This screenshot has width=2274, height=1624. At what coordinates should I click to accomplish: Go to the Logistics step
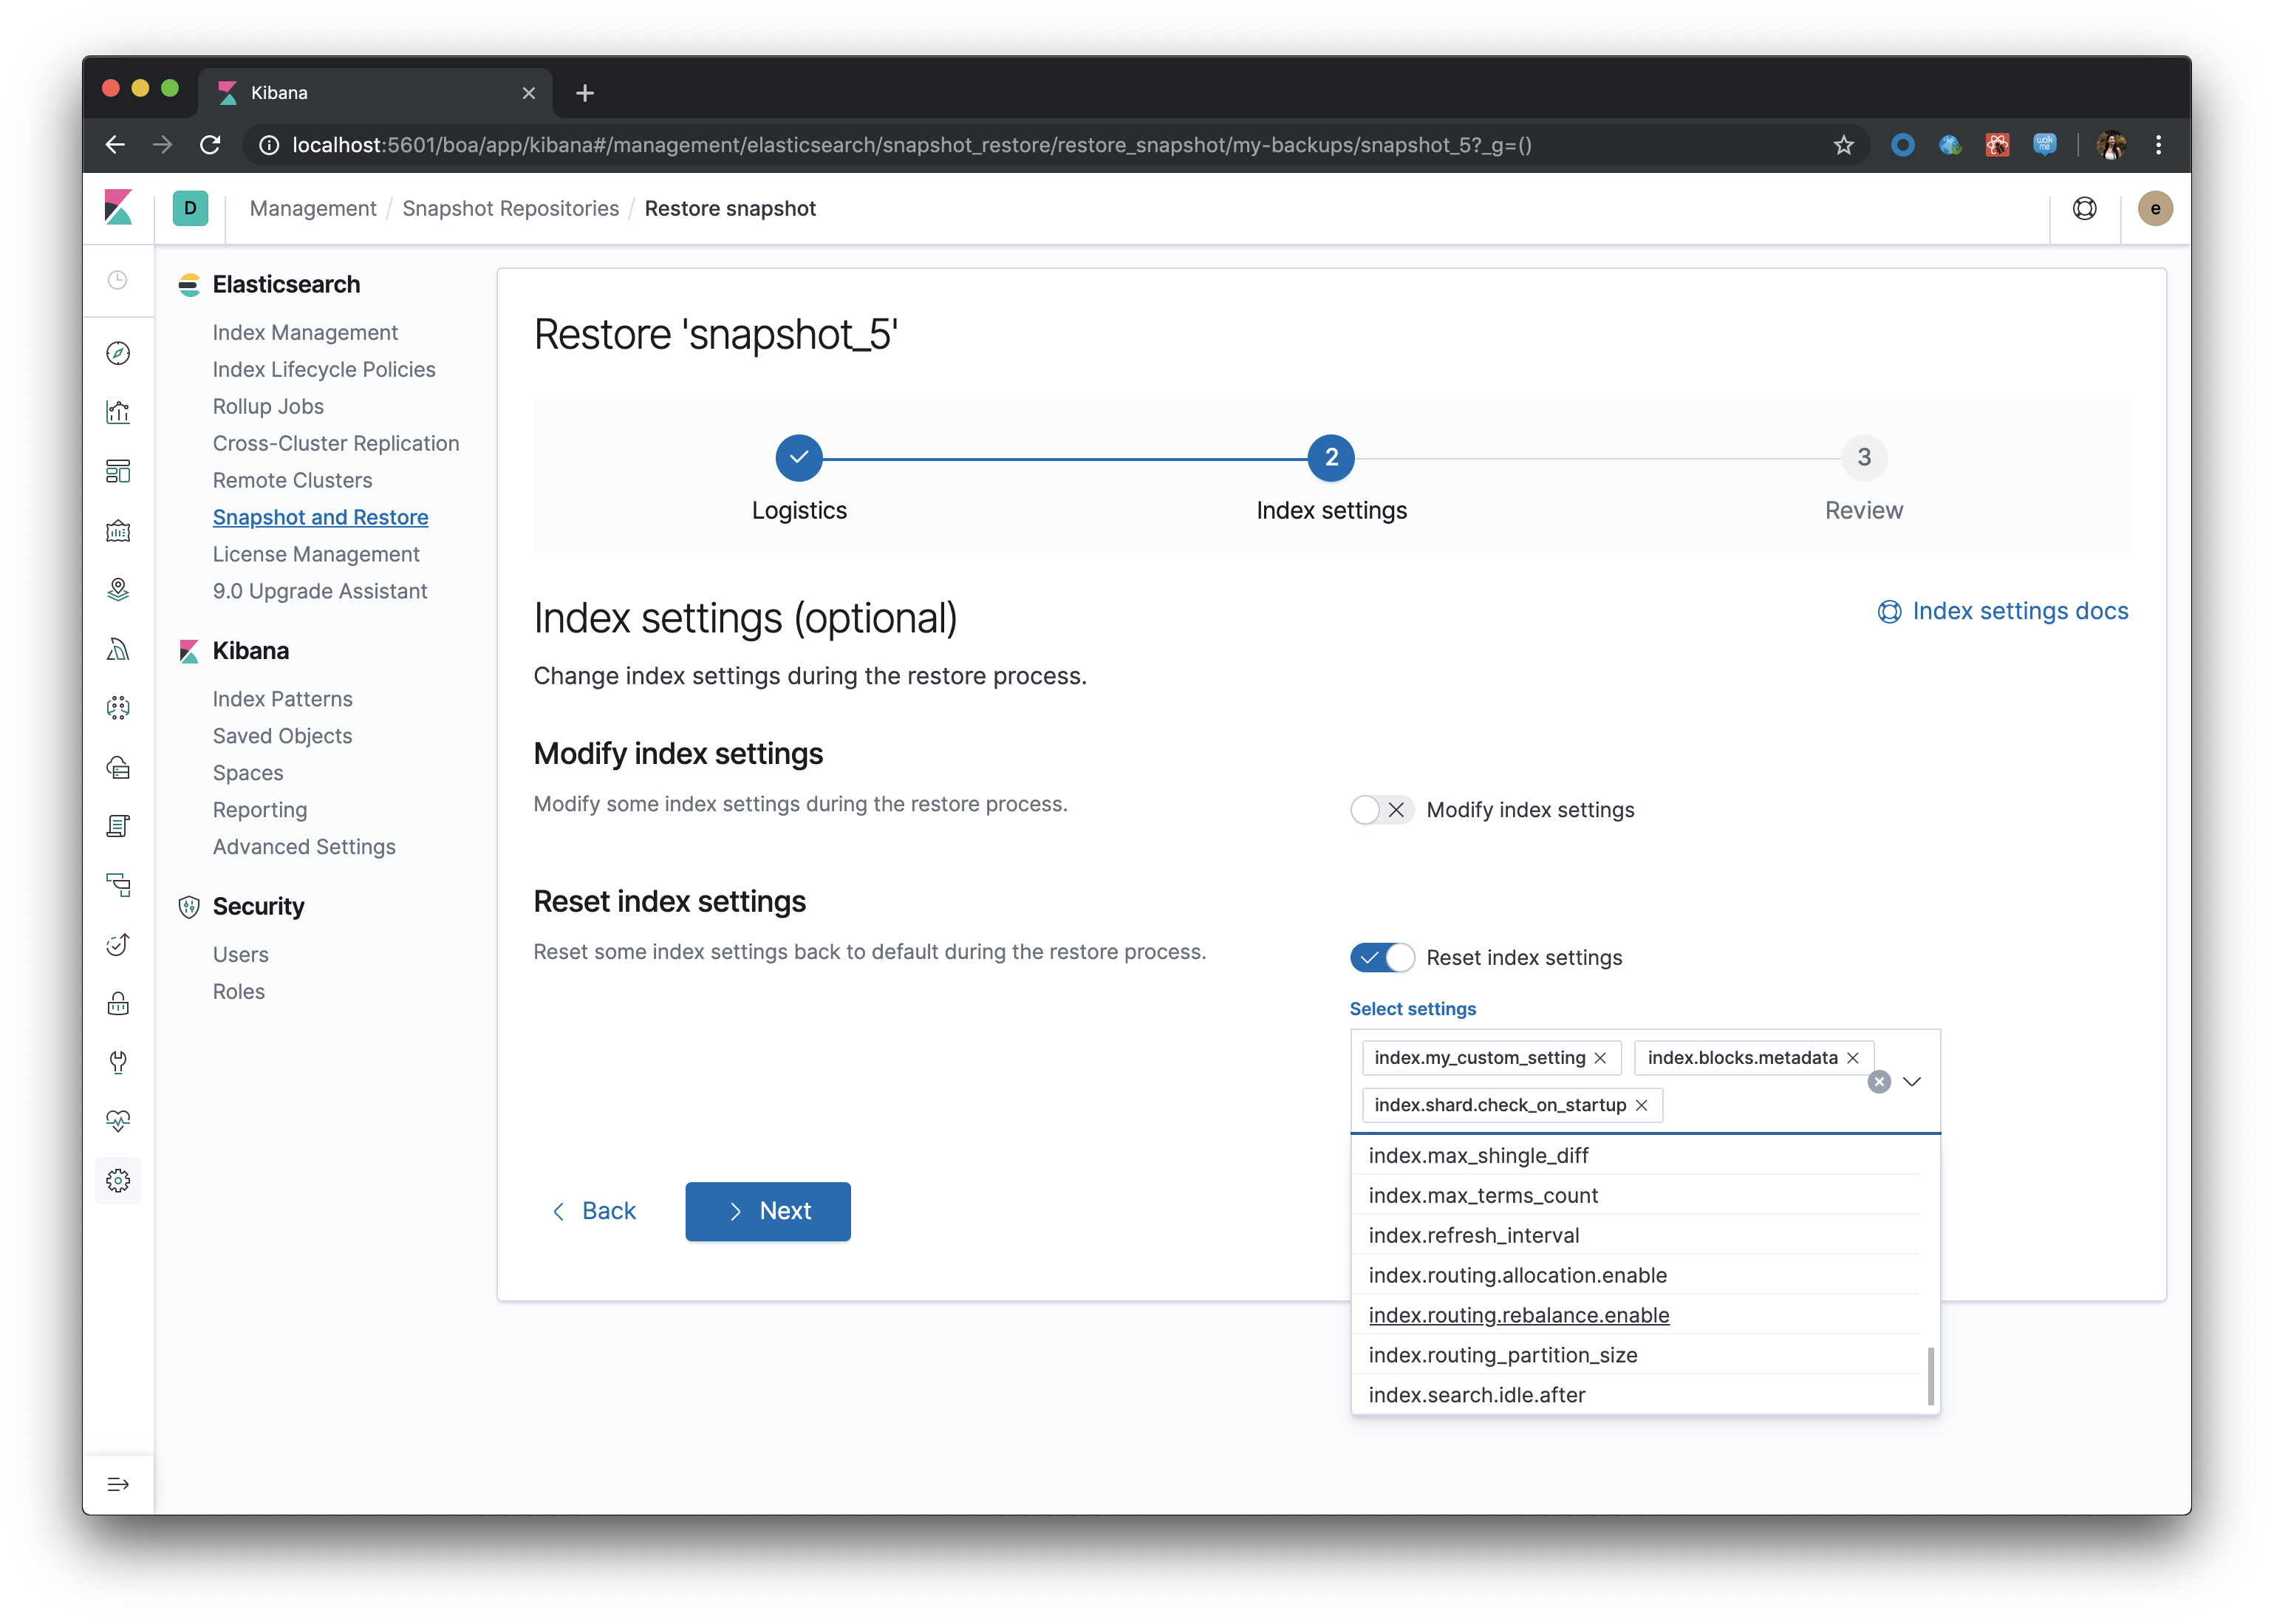click(x=798, y=458)
